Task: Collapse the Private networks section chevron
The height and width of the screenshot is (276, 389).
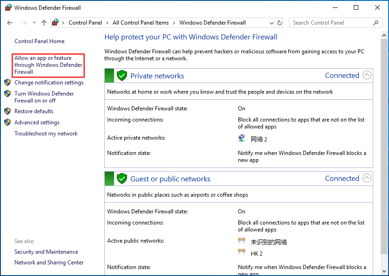Action: pos(367,75)
